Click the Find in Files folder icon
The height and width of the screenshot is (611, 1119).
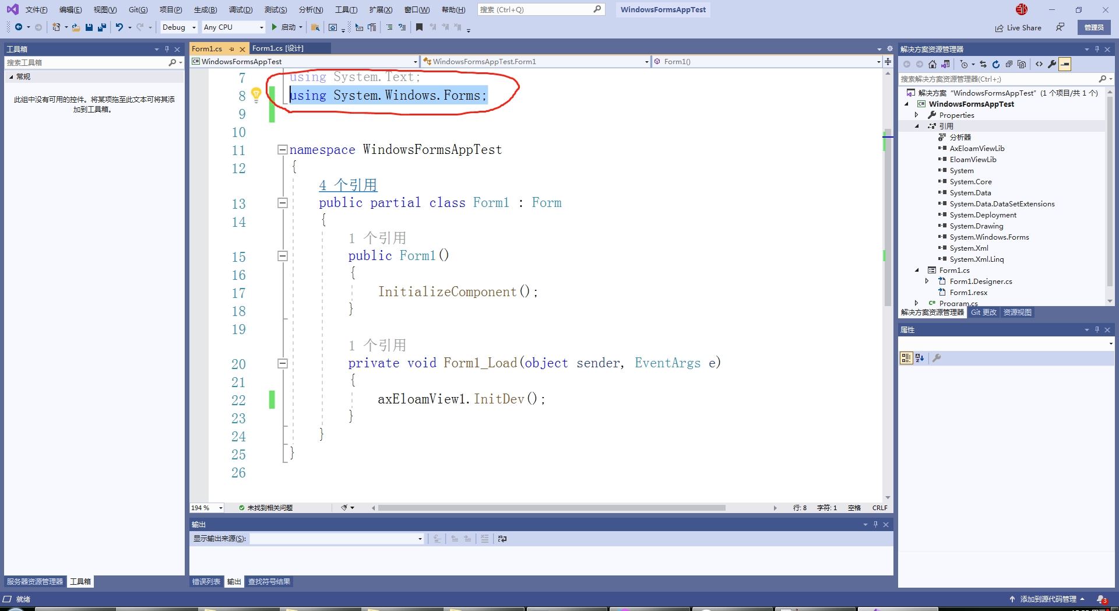click(x=315, y=27)
